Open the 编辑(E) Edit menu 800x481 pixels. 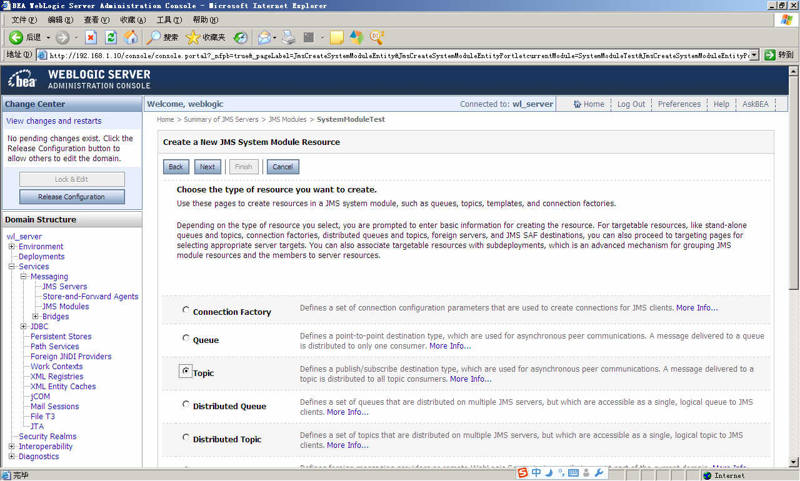pos(60,20)
